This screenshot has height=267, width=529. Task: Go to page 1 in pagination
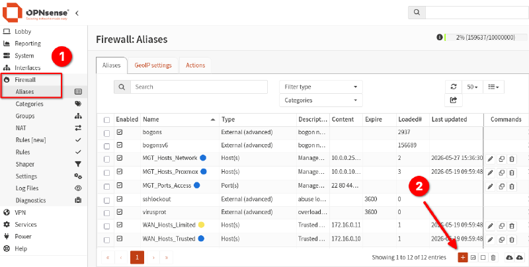click(x=137, y=258)
